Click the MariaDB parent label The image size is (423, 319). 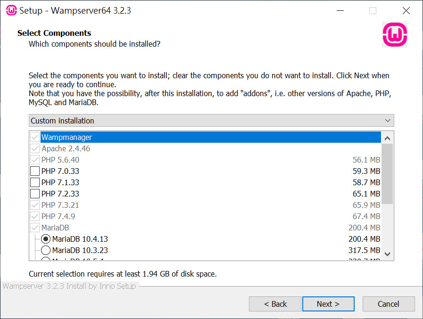[x=55, y=228]
